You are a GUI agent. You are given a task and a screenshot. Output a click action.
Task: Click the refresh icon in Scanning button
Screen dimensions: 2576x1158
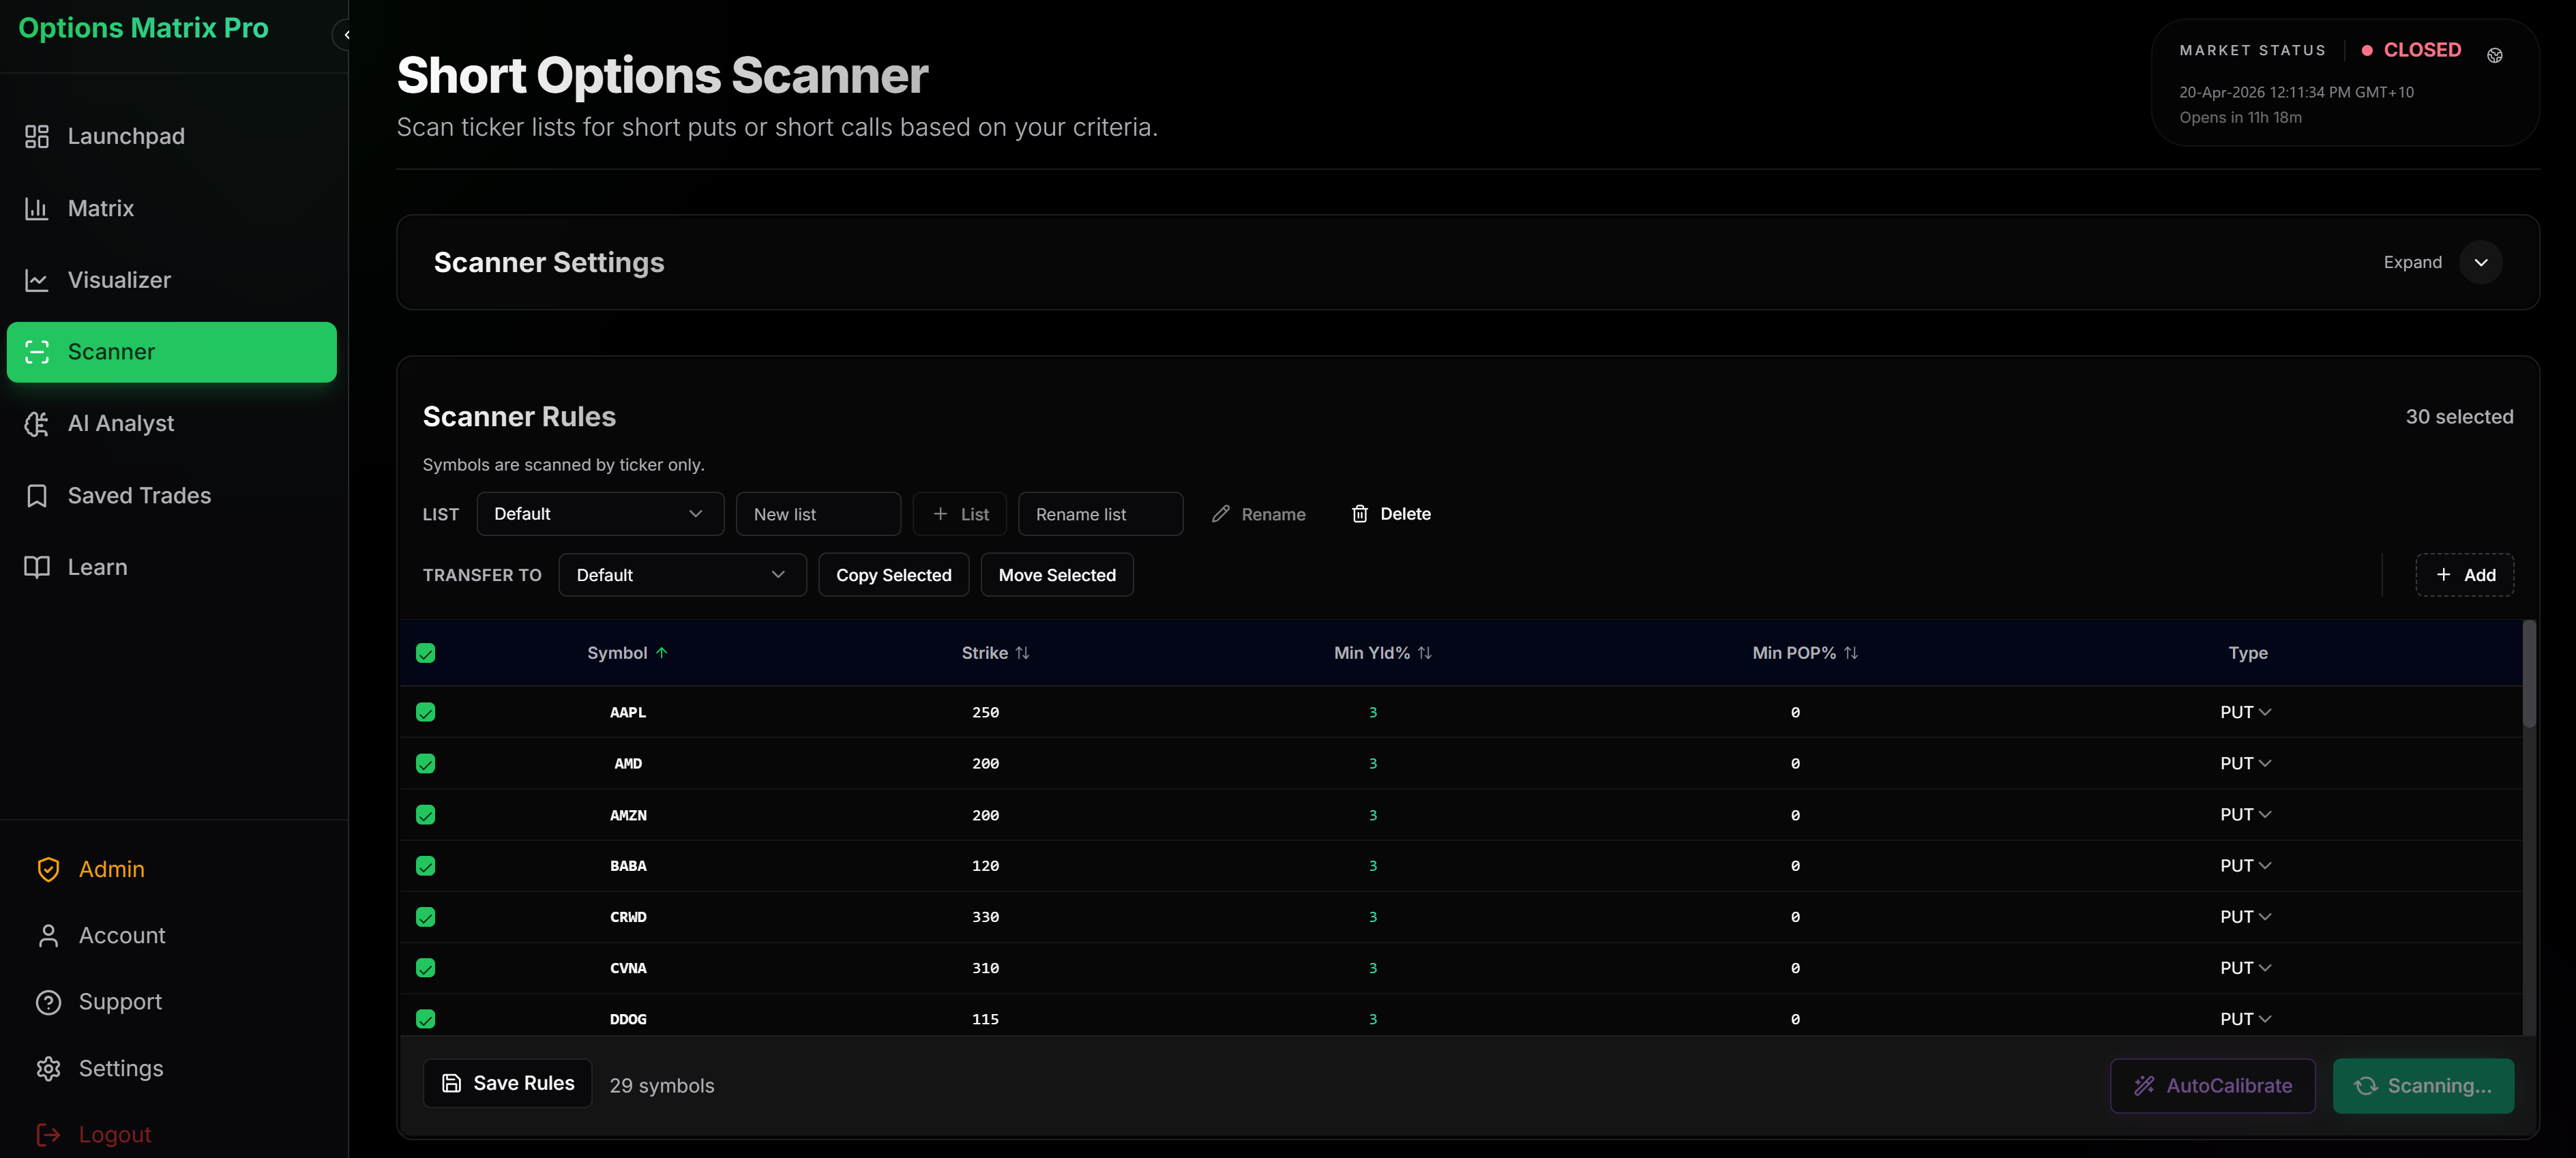click(2365, 1085)
